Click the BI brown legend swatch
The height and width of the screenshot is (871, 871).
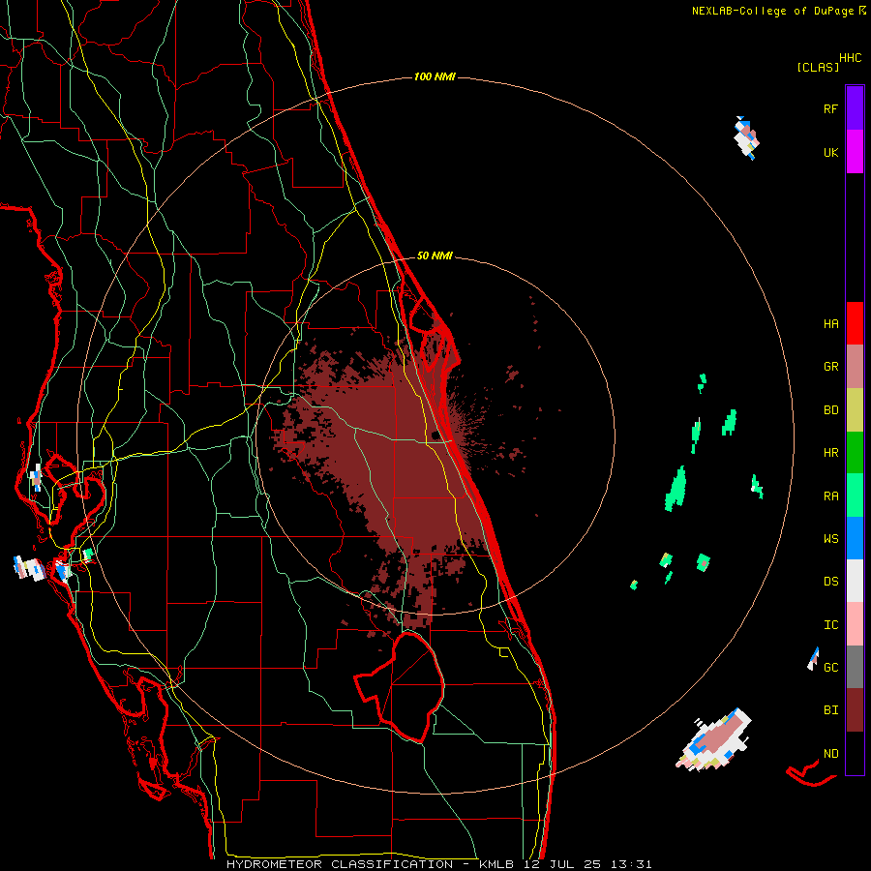855,710
